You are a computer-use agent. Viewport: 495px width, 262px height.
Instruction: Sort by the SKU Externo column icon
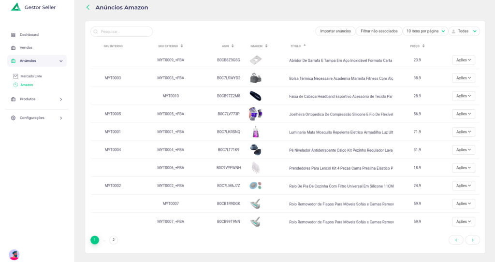182,46
